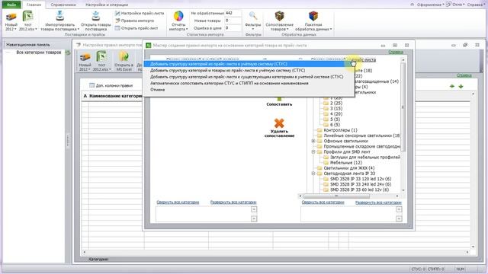Click folder icon of Контроллеры (1)
The image size is (488, 274).
click(319, 130)
